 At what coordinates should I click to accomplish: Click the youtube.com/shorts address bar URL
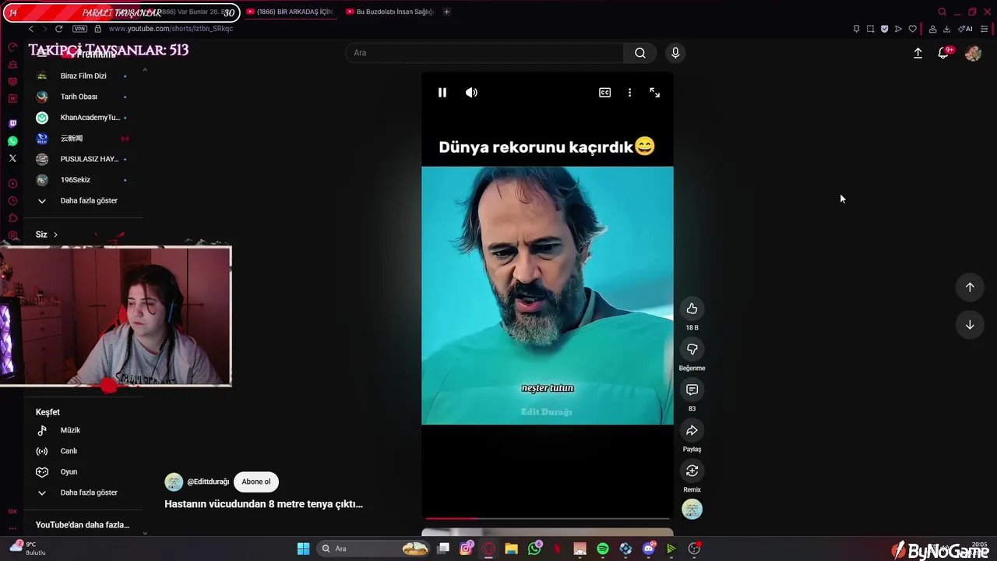point(171,29)
